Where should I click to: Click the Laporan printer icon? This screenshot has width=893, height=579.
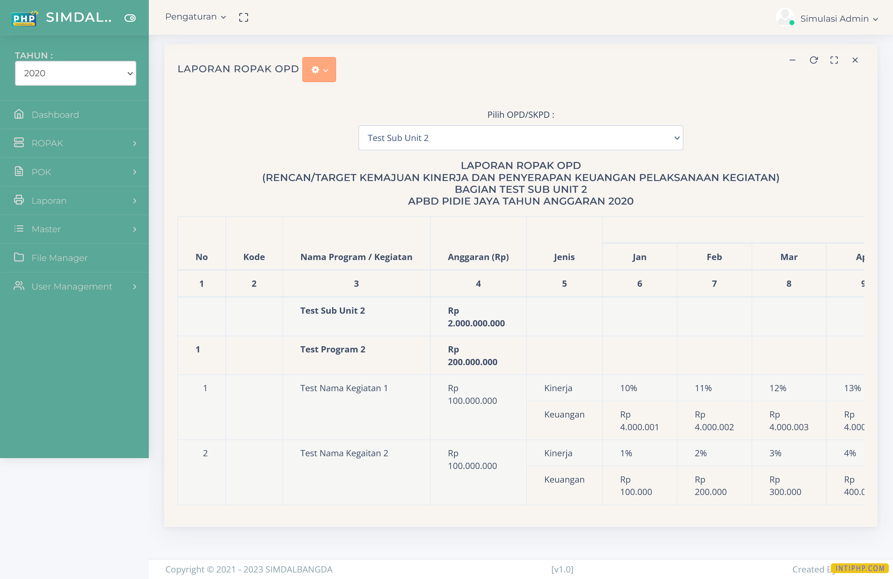(x=19, y=201)
